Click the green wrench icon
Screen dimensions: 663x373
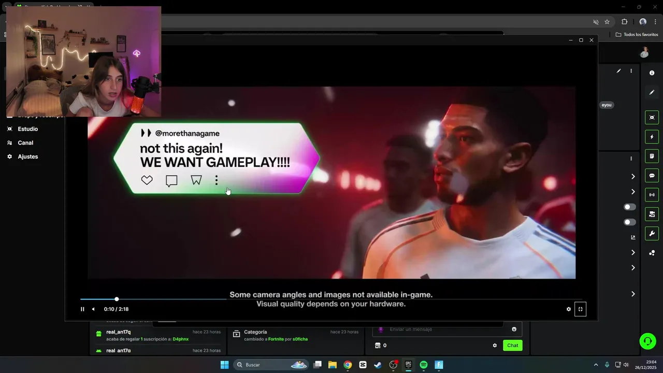(x=652, y=233)
